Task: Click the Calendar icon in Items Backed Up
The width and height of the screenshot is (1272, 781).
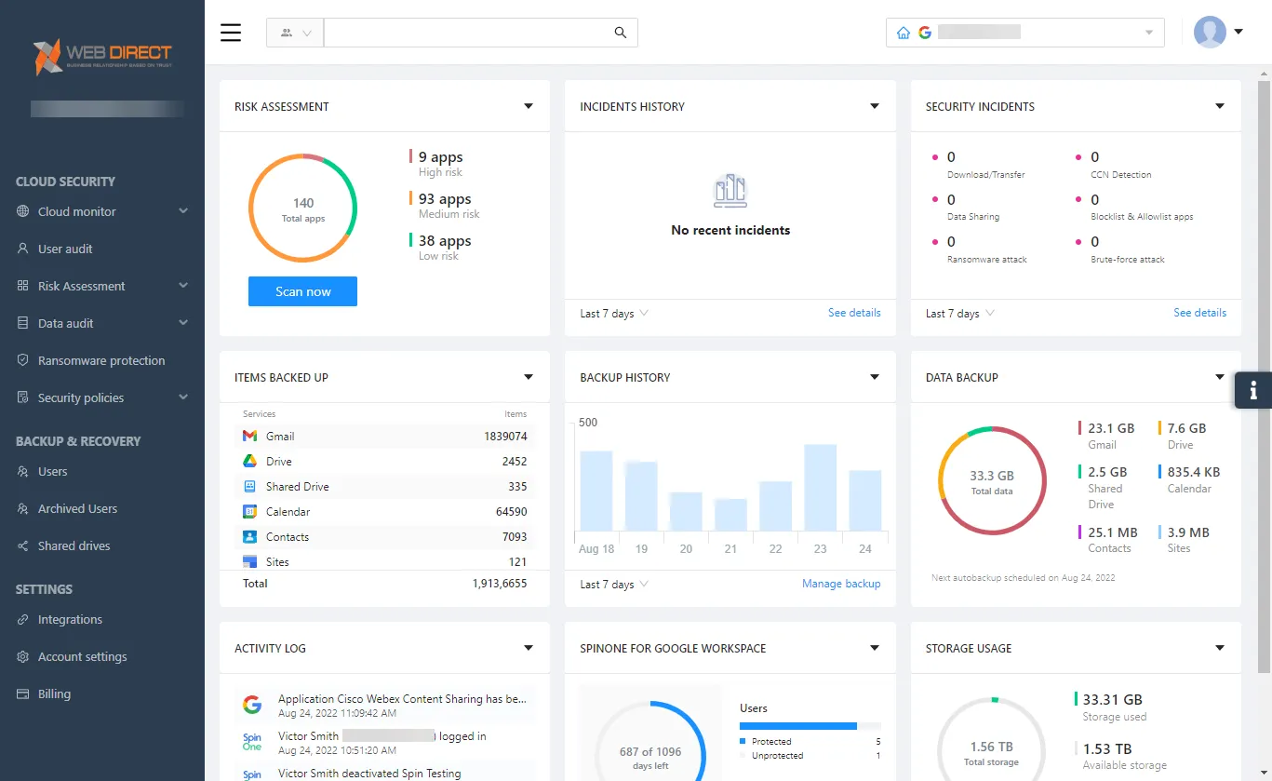Action: 249,511
